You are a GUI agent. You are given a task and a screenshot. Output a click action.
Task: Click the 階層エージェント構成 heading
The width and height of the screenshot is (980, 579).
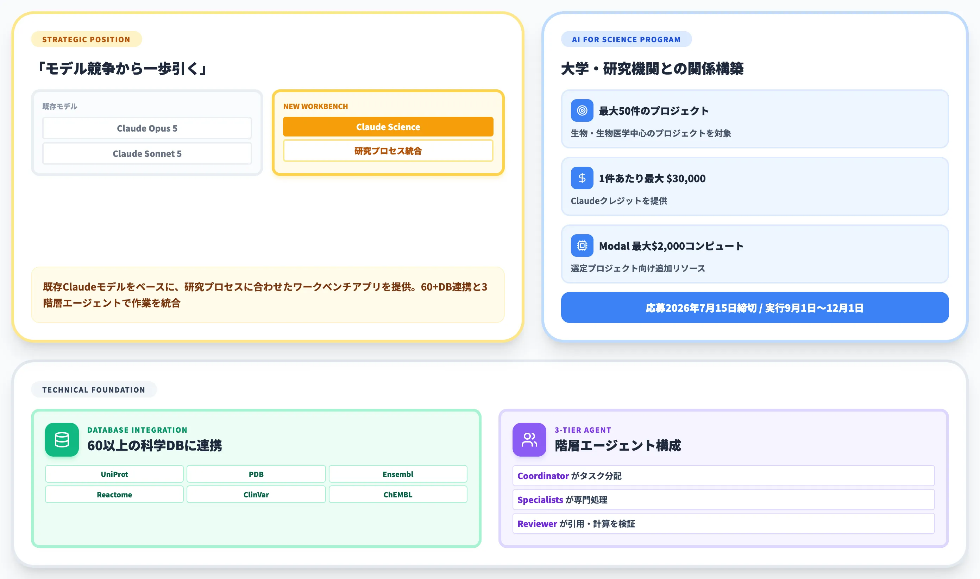617,445
